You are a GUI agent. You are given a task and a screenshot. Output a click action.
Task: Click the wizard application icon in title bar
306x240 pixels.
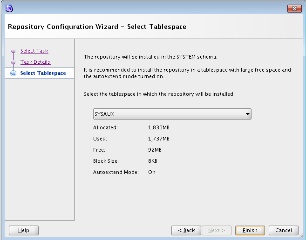8,8
